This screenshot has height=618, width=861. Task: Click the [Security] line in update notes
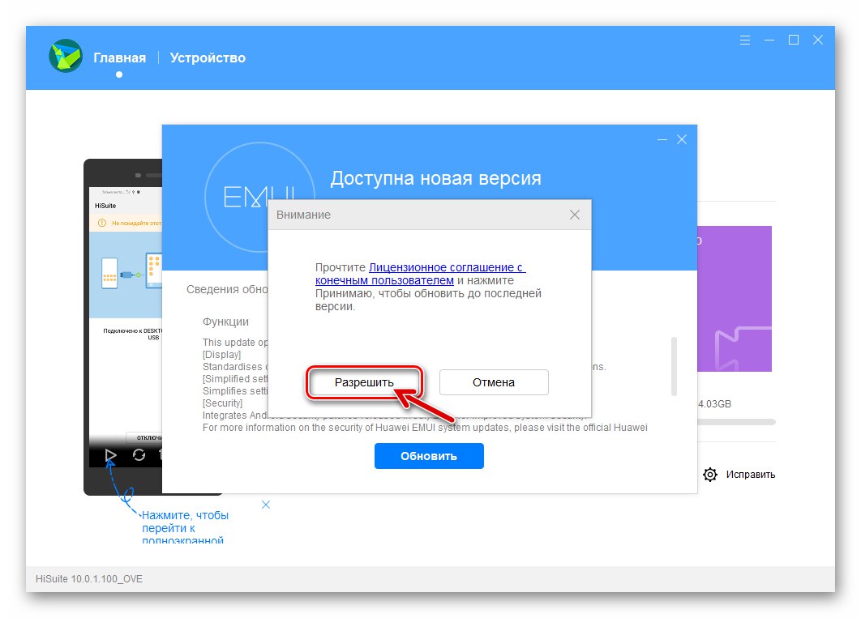pyautogui.click(x=222, y=403)
